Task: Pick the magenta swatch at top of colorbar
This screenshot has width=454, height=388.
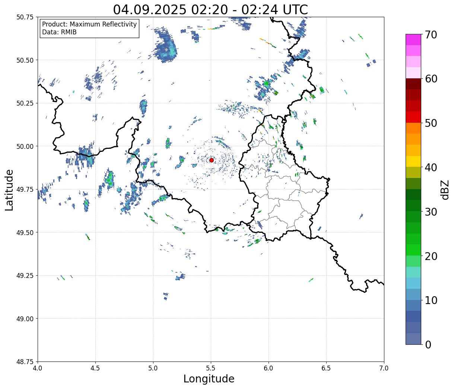Action: pos(413,40)
